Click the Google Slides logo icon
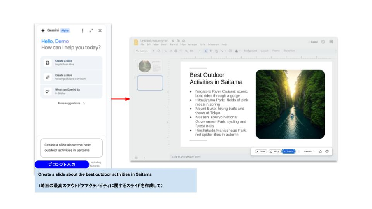Screen dimensions: 372x209 click(x=136, y=42)
